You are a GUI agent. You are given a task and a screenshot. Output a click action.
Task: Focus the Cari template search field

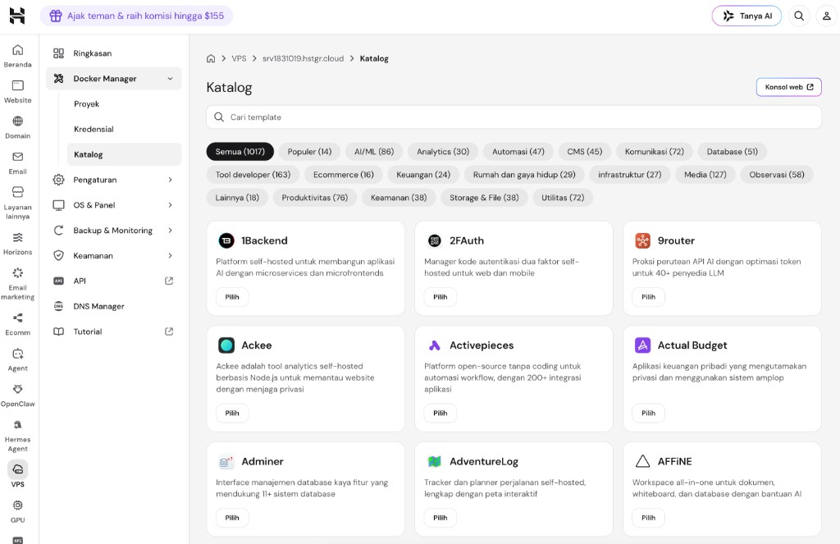coord(514,117)
